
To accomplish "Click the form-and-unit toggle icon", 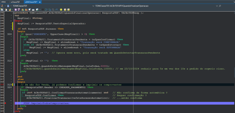I will 30,10.
